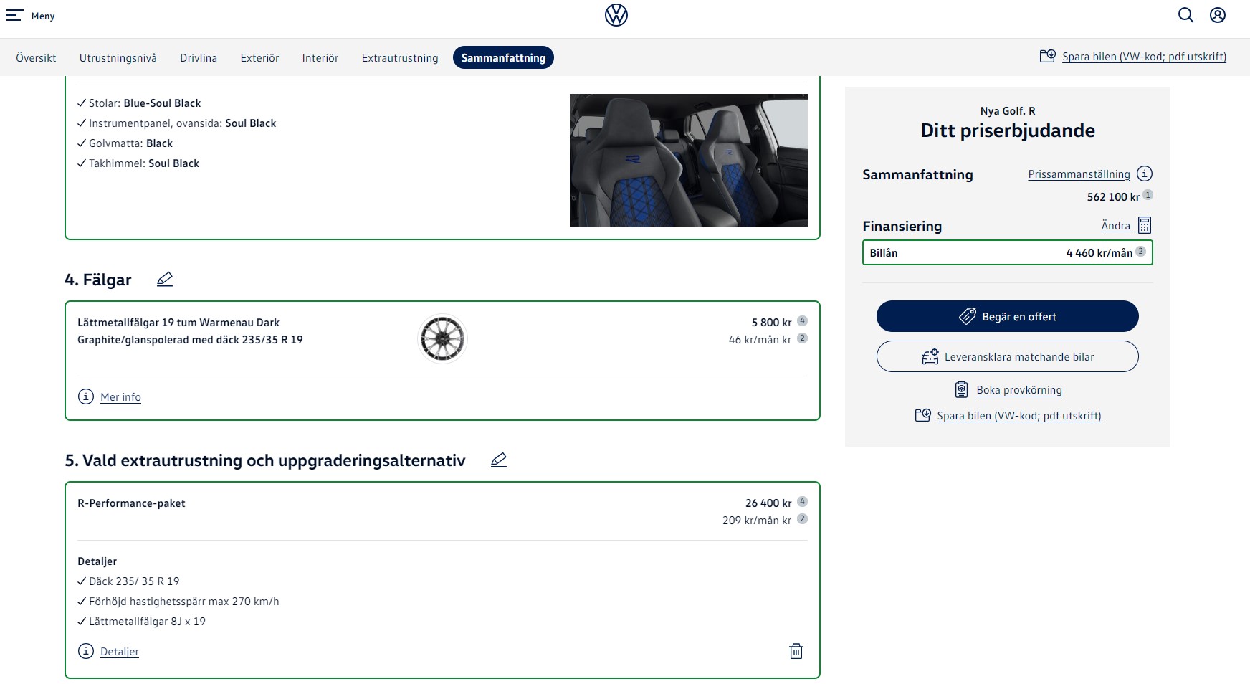
Task: Click the test drive icon beside Boka provkörning
Action: (962, 389)
